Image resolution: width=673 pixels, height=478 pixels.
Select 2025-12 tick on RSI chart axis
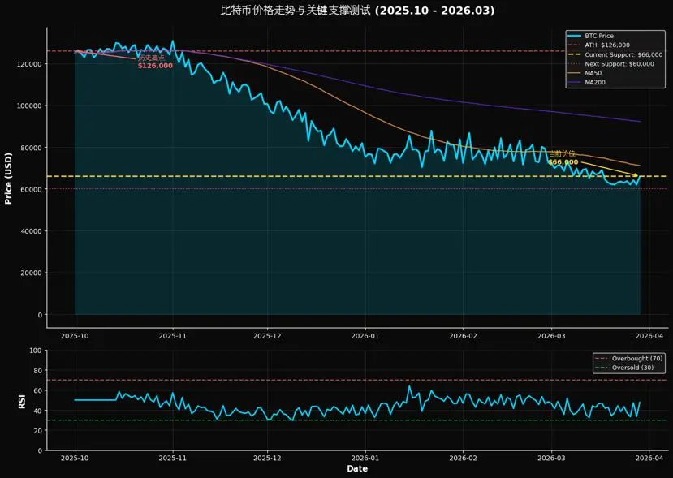coord(267,458)
